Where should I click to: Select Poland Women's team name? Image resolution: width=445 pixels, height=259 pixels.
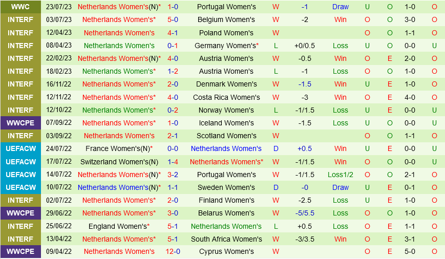click(x=226, y=33)
